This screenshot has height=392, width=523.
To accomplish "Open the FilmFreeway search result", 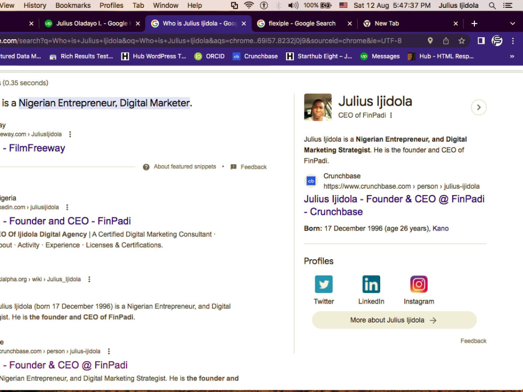I will [x=33, y=148].
